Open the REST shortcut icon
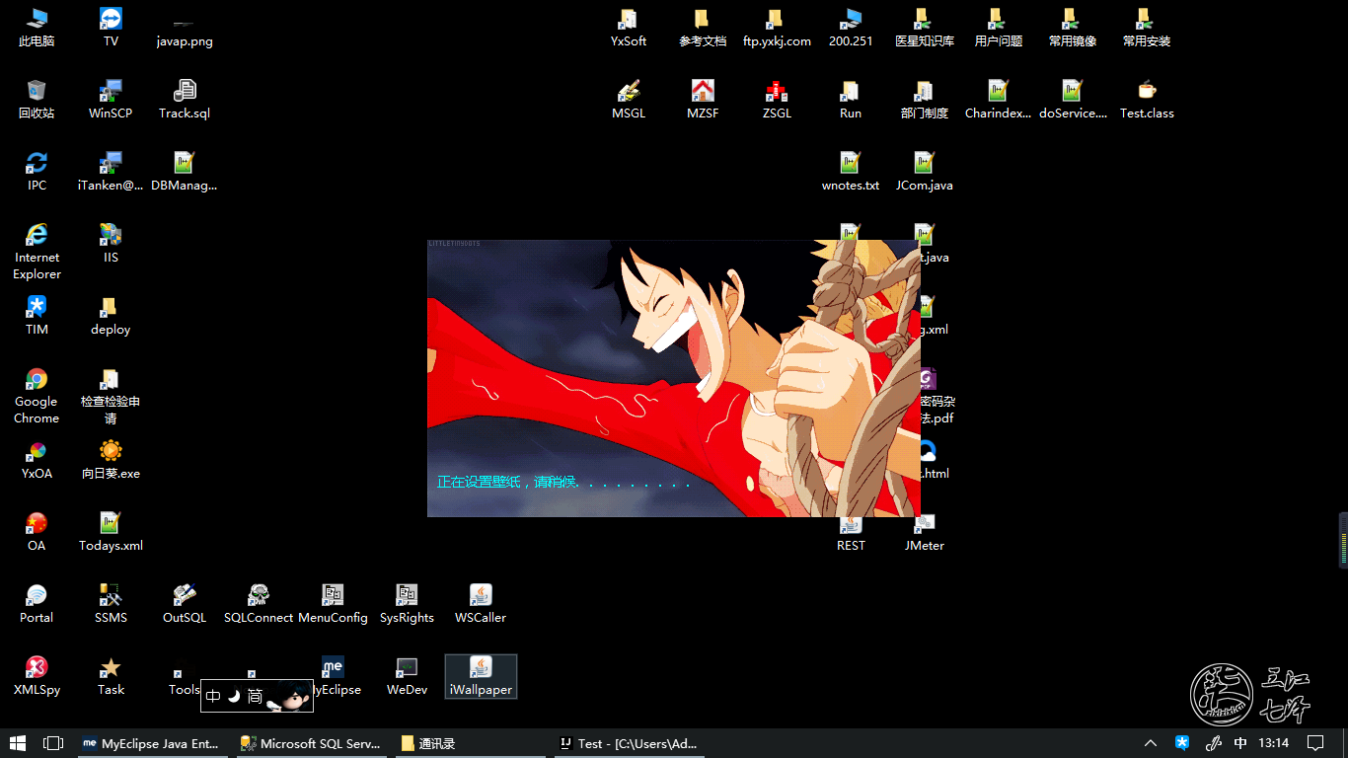 (x=851, y=534)
